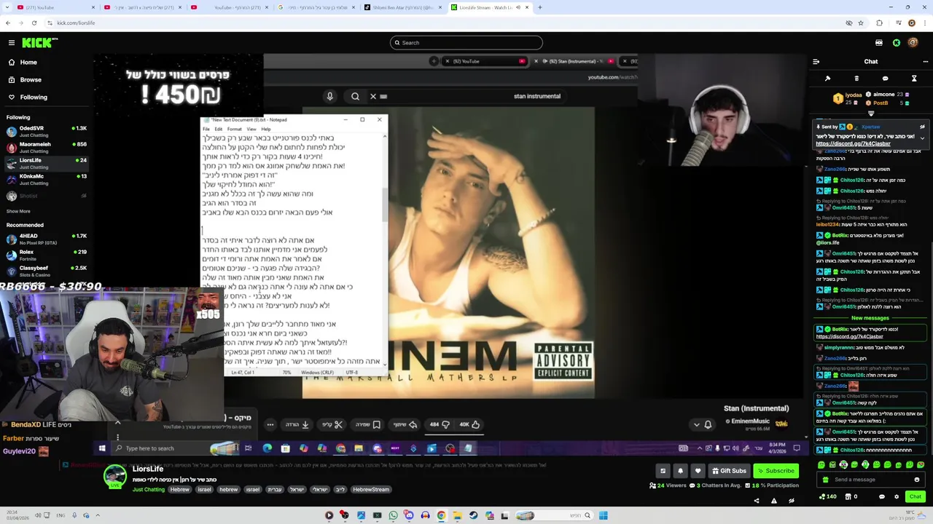Image resolution: width=933 pixels, height=524 pixels.
Task: Click the HebrewStream tag
Action: [371, 490]
